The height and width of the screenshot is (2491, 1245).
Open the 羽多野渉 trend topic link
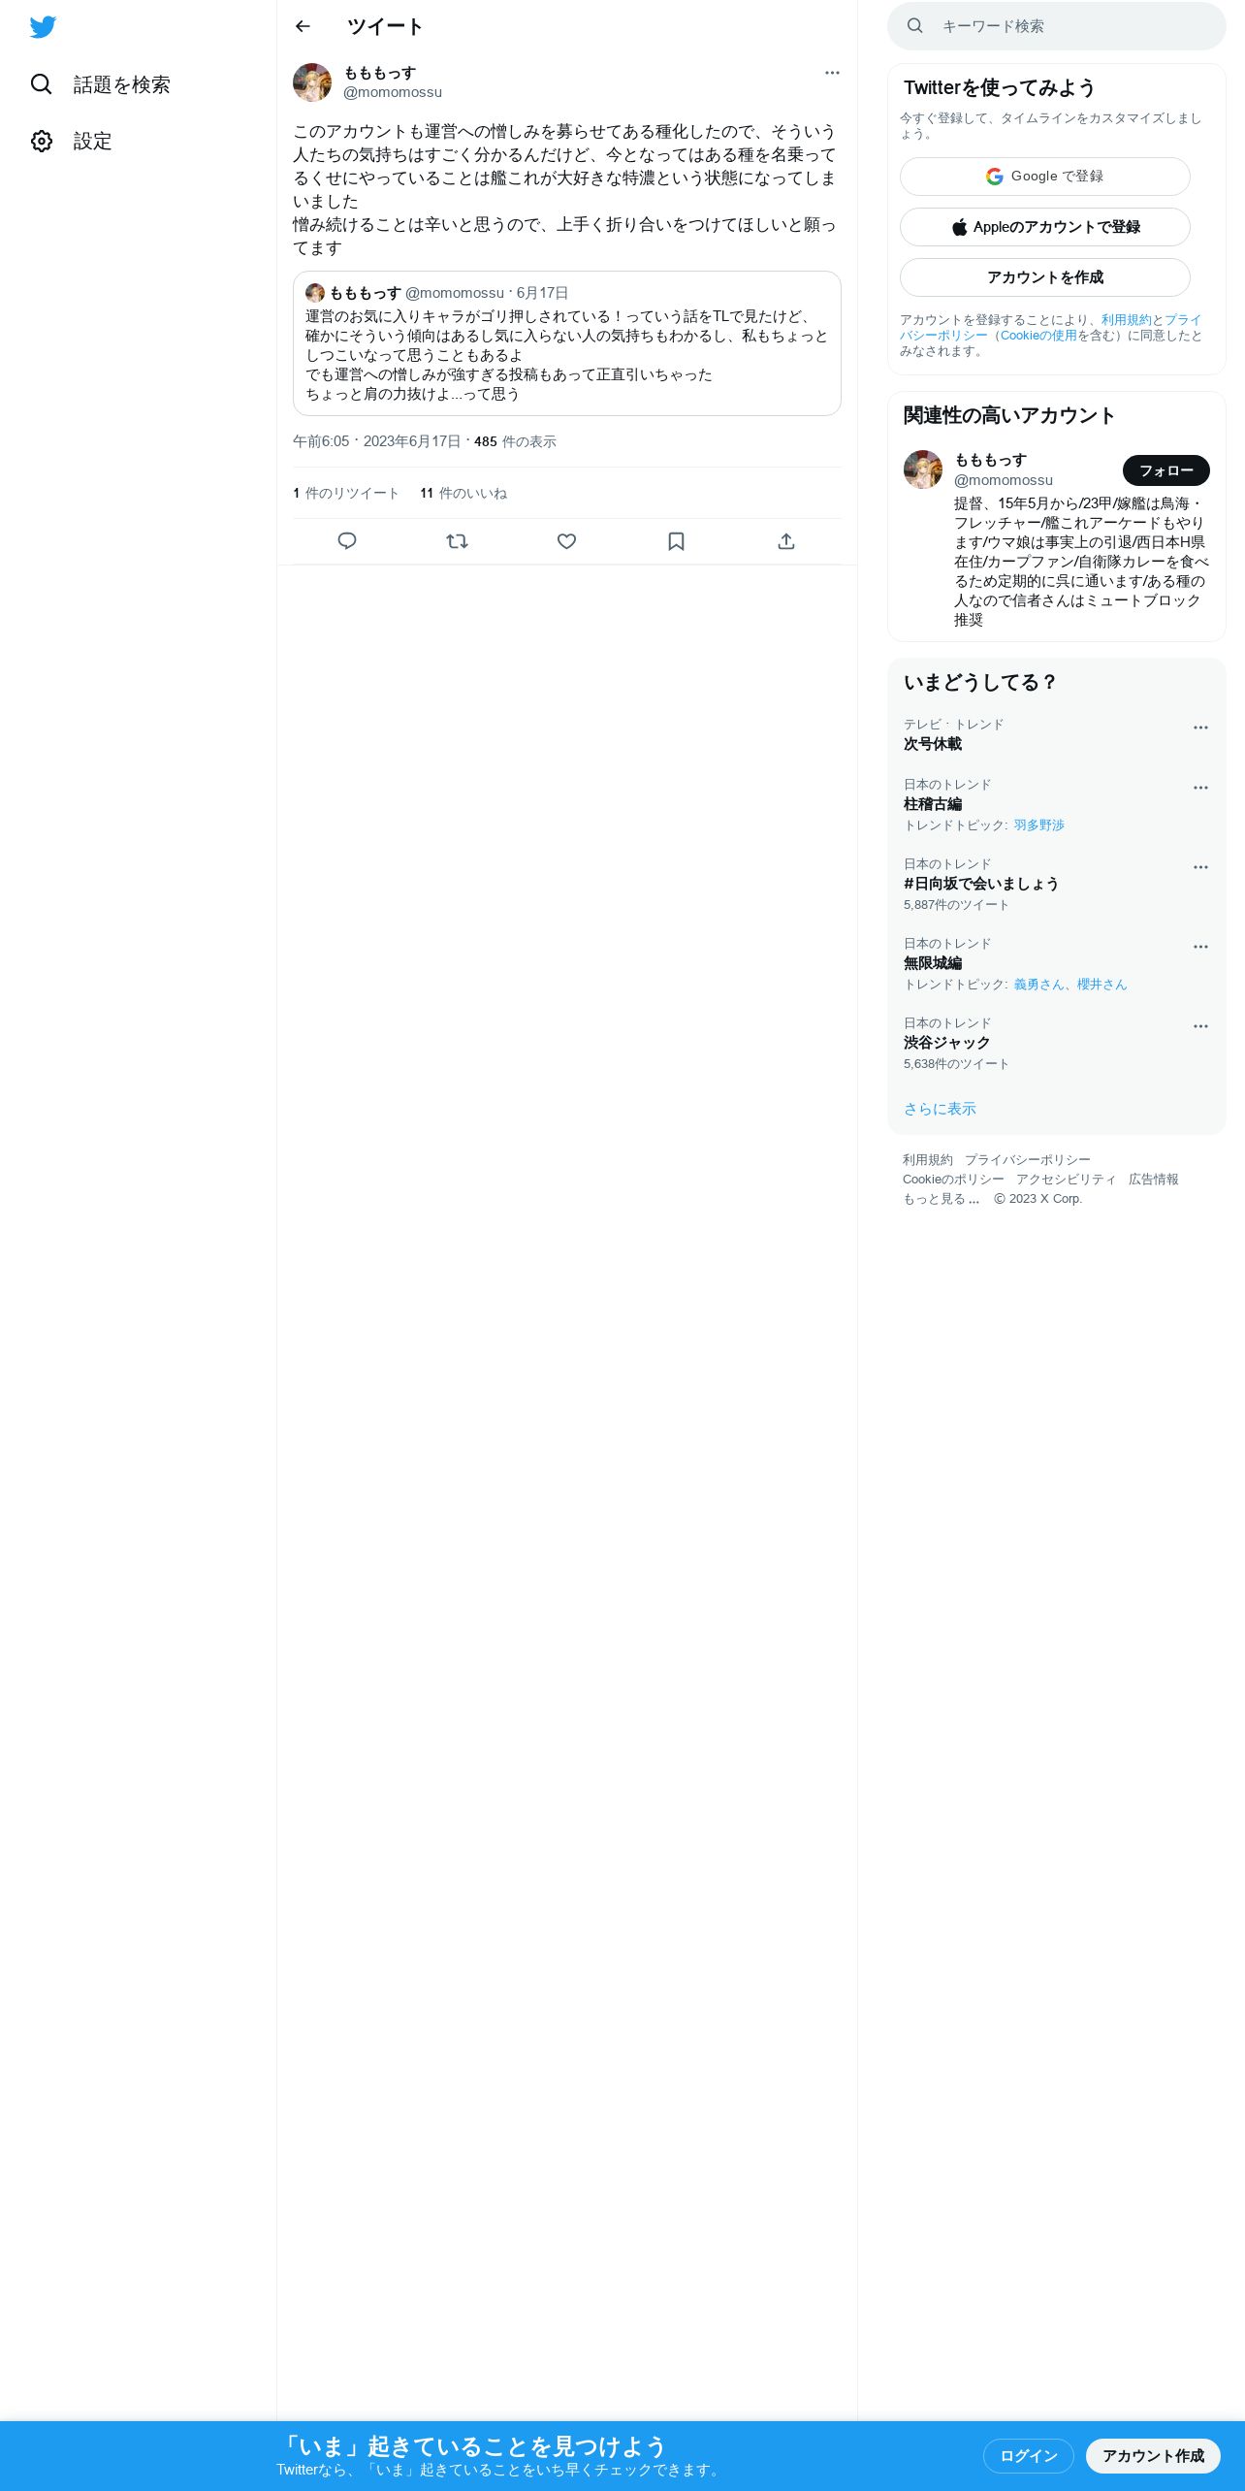(x=1039, y=825)
